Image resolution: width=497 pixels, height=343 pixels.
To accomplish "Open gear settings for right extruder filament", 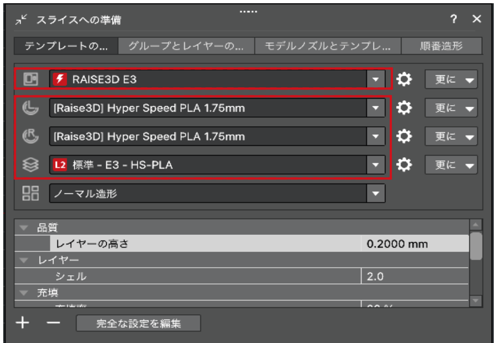I will coord(404,137).
